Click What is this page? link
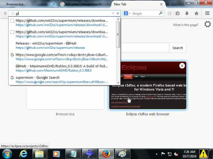Image resolution: width=213 pixels, height=159 pixels. (186, 25)
